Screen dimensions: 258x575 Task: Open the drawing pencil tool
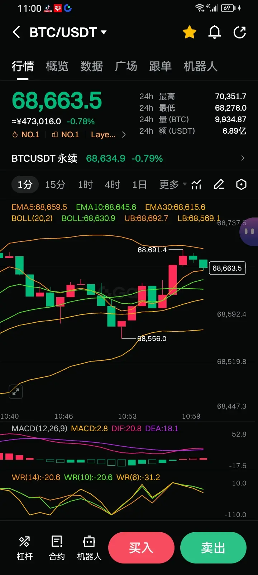[219, 184]
